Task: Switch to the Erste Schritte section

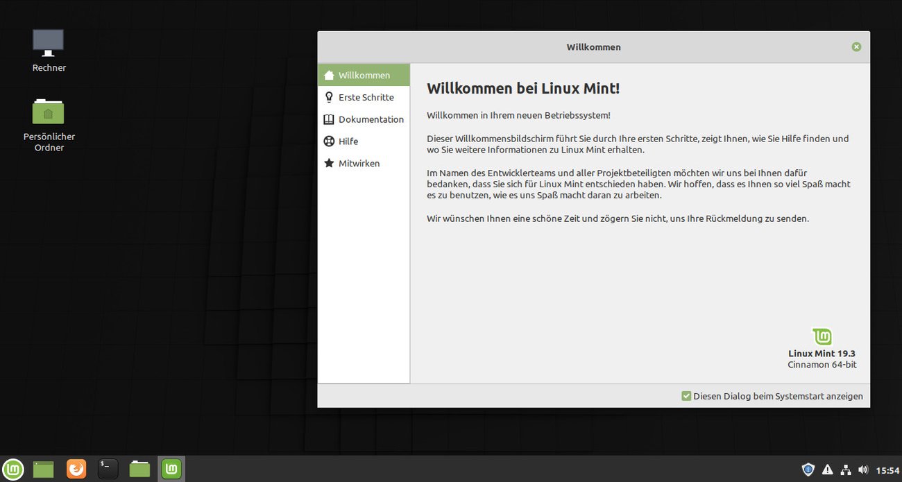Action: pyautogui.click(x=366, y=97)
